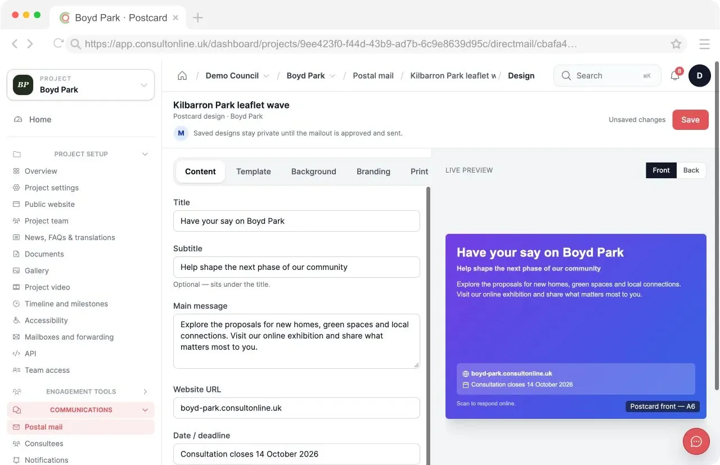This screenshot has width=720, height=465.
Task: Click the Search box
Action: click(607, 75)
